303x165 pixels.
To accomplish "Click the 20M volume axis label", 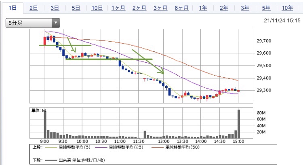I will [x=261, y=132].
